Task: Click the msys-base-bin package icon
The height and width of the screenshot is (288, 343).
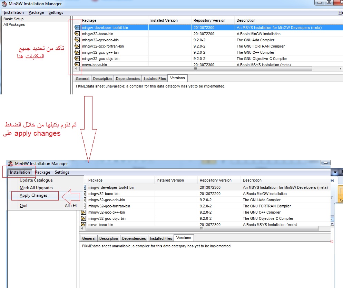Action: pos(77,65)
